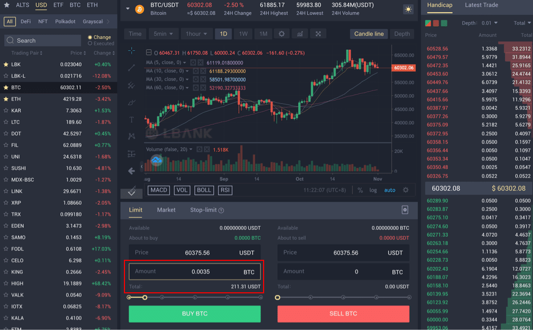533x330 pixels.
Task: Click the SELL BTC button
Action: coord(343,314)
